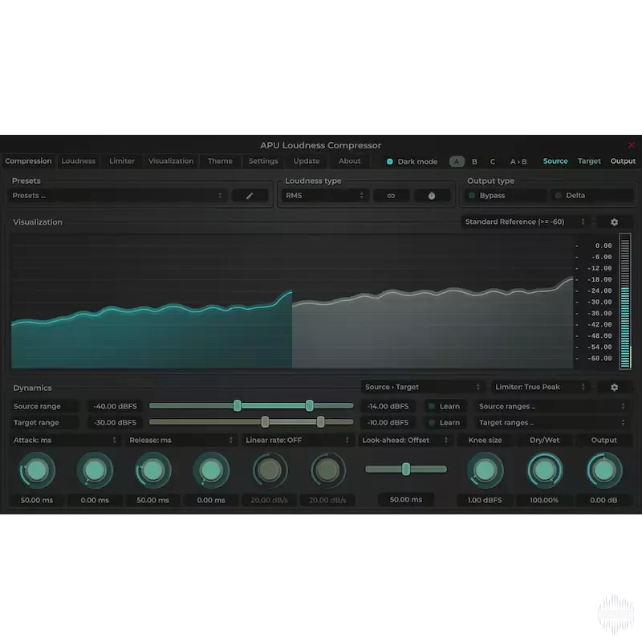Close the APU Loudness Compressor window
This screenshot has height=642, width=642.
pyautogui.click(x=632, y=145)
